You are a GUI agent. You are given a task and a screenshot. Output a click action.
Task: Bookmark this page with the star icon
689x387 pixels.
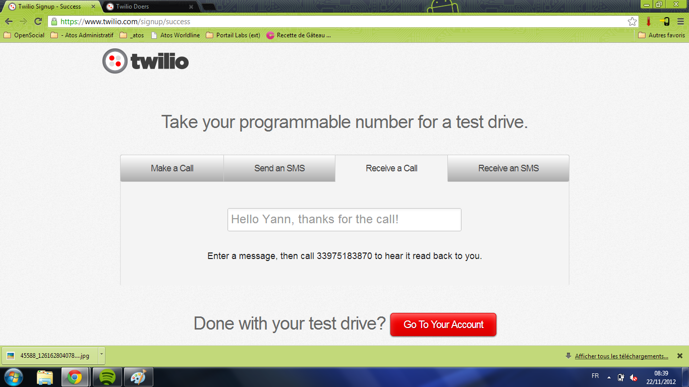point(632,22)
